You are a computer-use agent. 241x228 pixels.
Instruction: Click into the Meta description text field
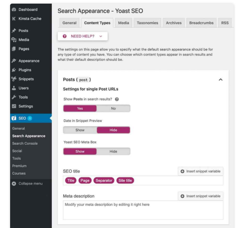point(143,210)
